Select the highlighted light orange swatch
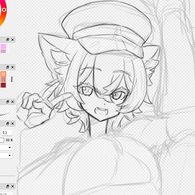The width and height of the screenshot is (195, 195). point(3,74)
